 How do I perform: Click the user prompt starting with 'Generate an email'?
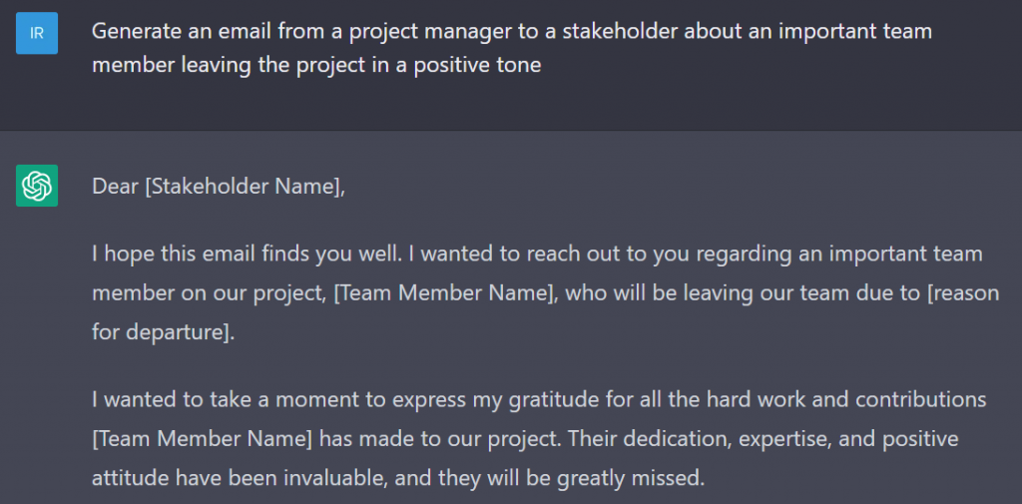(x=512, y=48)
